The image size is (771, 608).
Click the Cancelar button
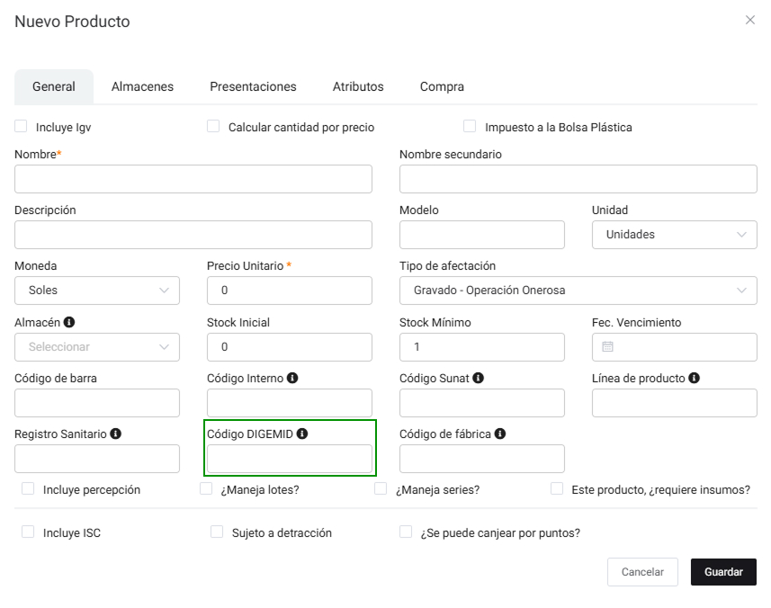(x=642, y=572)
